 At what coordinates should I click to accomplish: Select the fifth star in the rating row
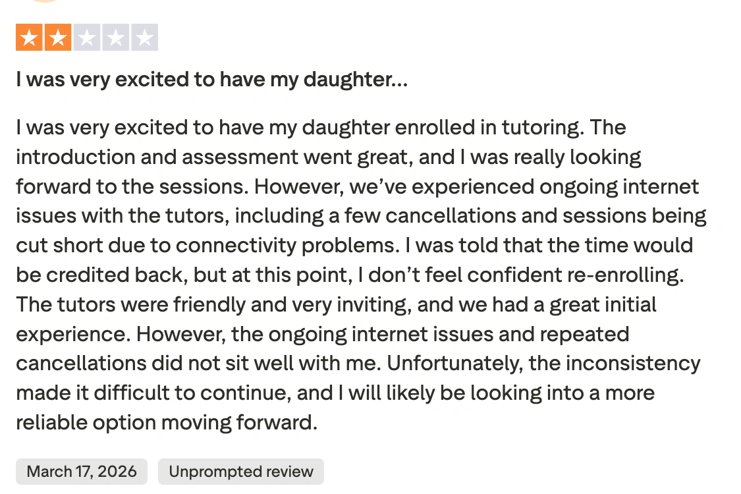click(146, 38)
